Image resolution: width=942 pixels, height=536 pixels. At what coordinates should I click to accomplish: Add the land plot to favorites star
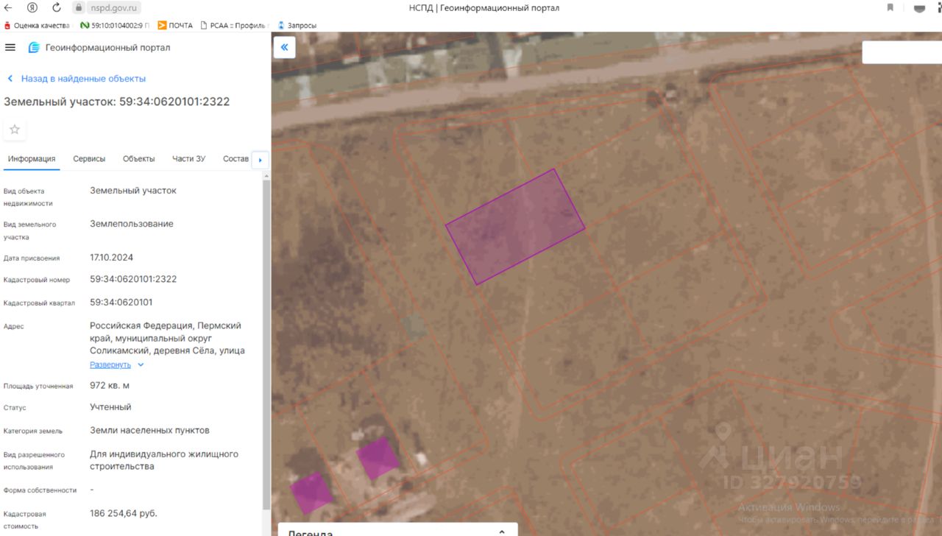coord(15,130)
